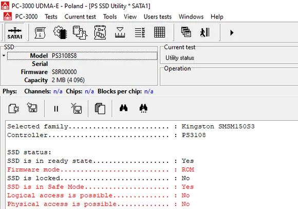
Task: Click the gear and chip service icon
Action: pos(60,32)
